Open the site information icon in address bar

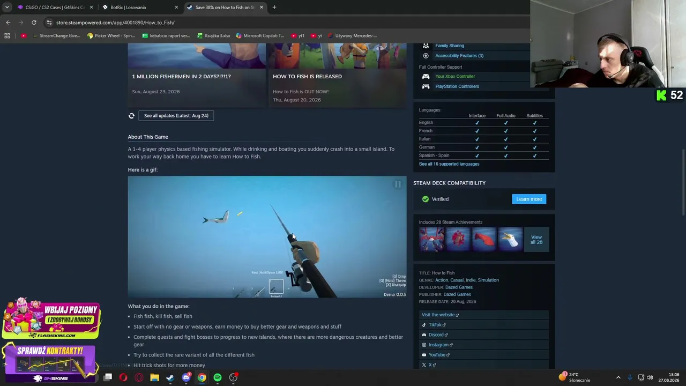click(49, 23)
